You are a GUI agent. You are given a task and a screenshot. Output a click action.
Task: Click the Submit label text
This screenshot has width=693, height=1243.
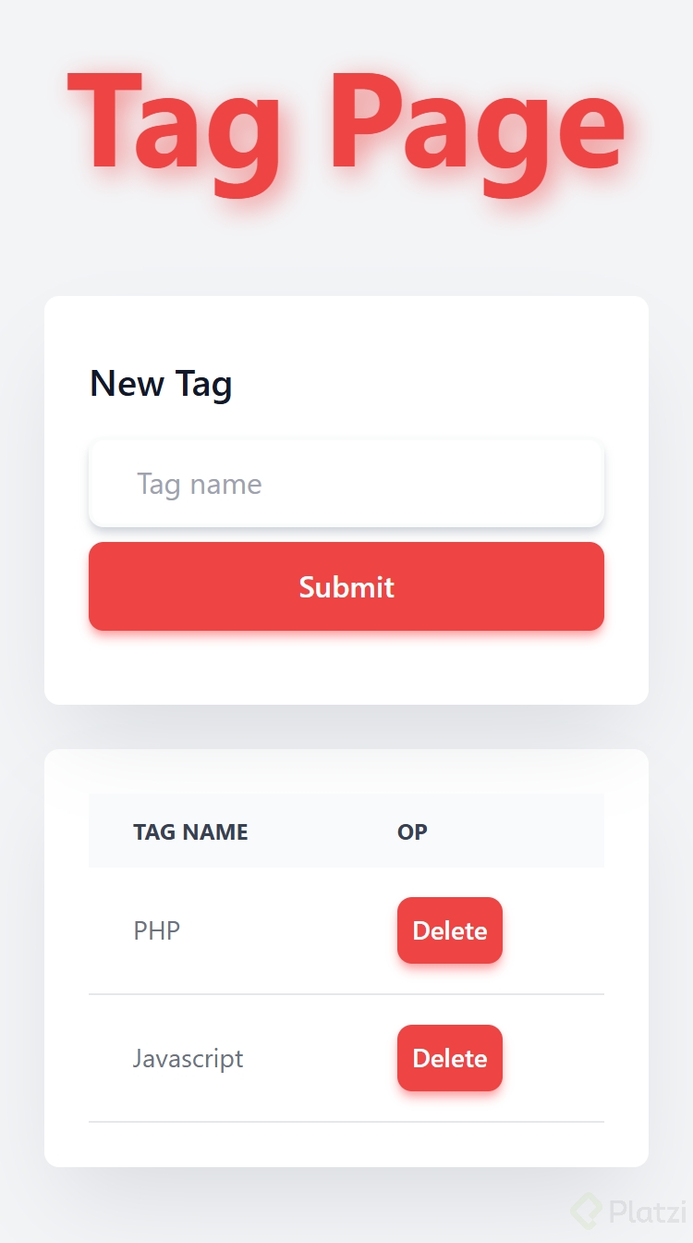click(x=346, y=587)
